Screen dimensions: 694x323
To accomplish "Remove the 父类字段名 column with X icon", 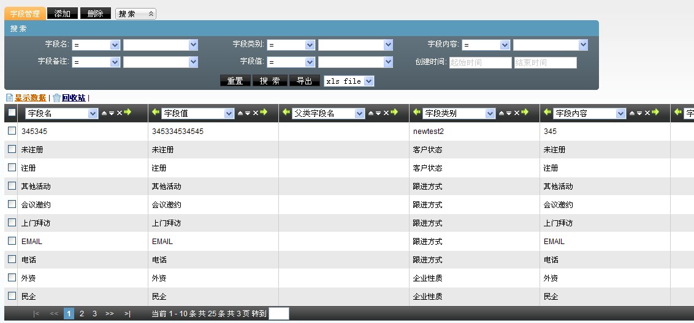I will click(x=386, y=113).
